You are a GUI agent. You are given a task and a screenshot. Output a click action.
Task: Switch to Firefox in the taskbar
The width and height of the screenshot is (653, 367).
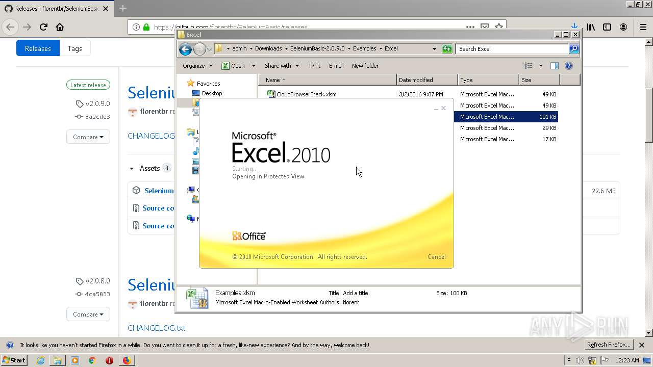tap(127, 360)
